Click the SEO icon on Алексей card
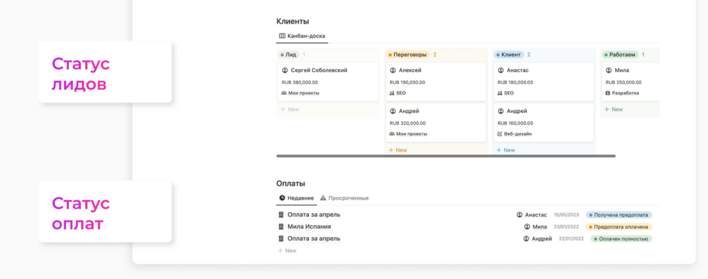Image resolution: width=708 pixels, height=279 pixels. pos(392,93)
